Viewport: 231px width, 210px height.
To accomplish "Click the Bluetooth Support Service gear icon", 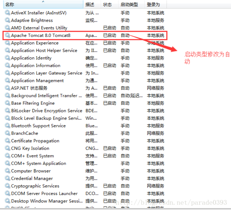I will point(7,126).
